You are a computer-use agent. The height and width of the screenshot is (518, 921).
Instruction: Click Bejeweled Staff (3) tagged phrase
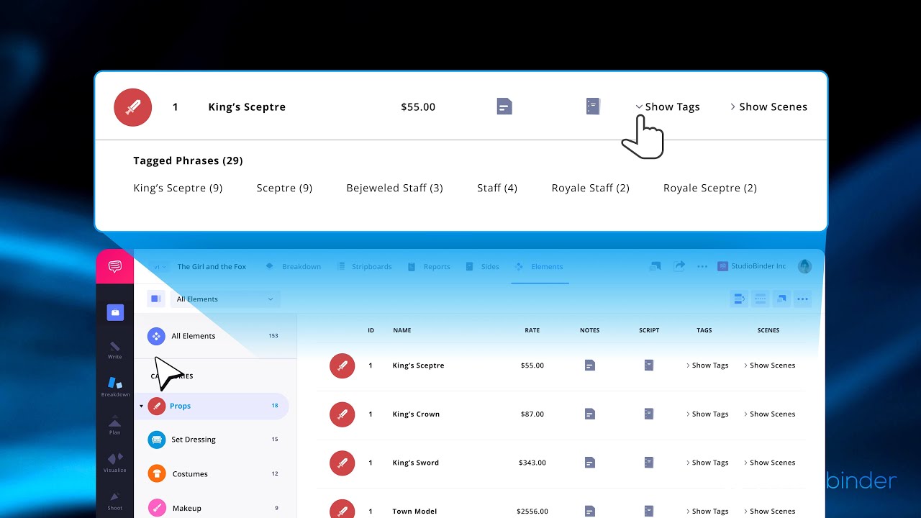click(x=394, y=188)
